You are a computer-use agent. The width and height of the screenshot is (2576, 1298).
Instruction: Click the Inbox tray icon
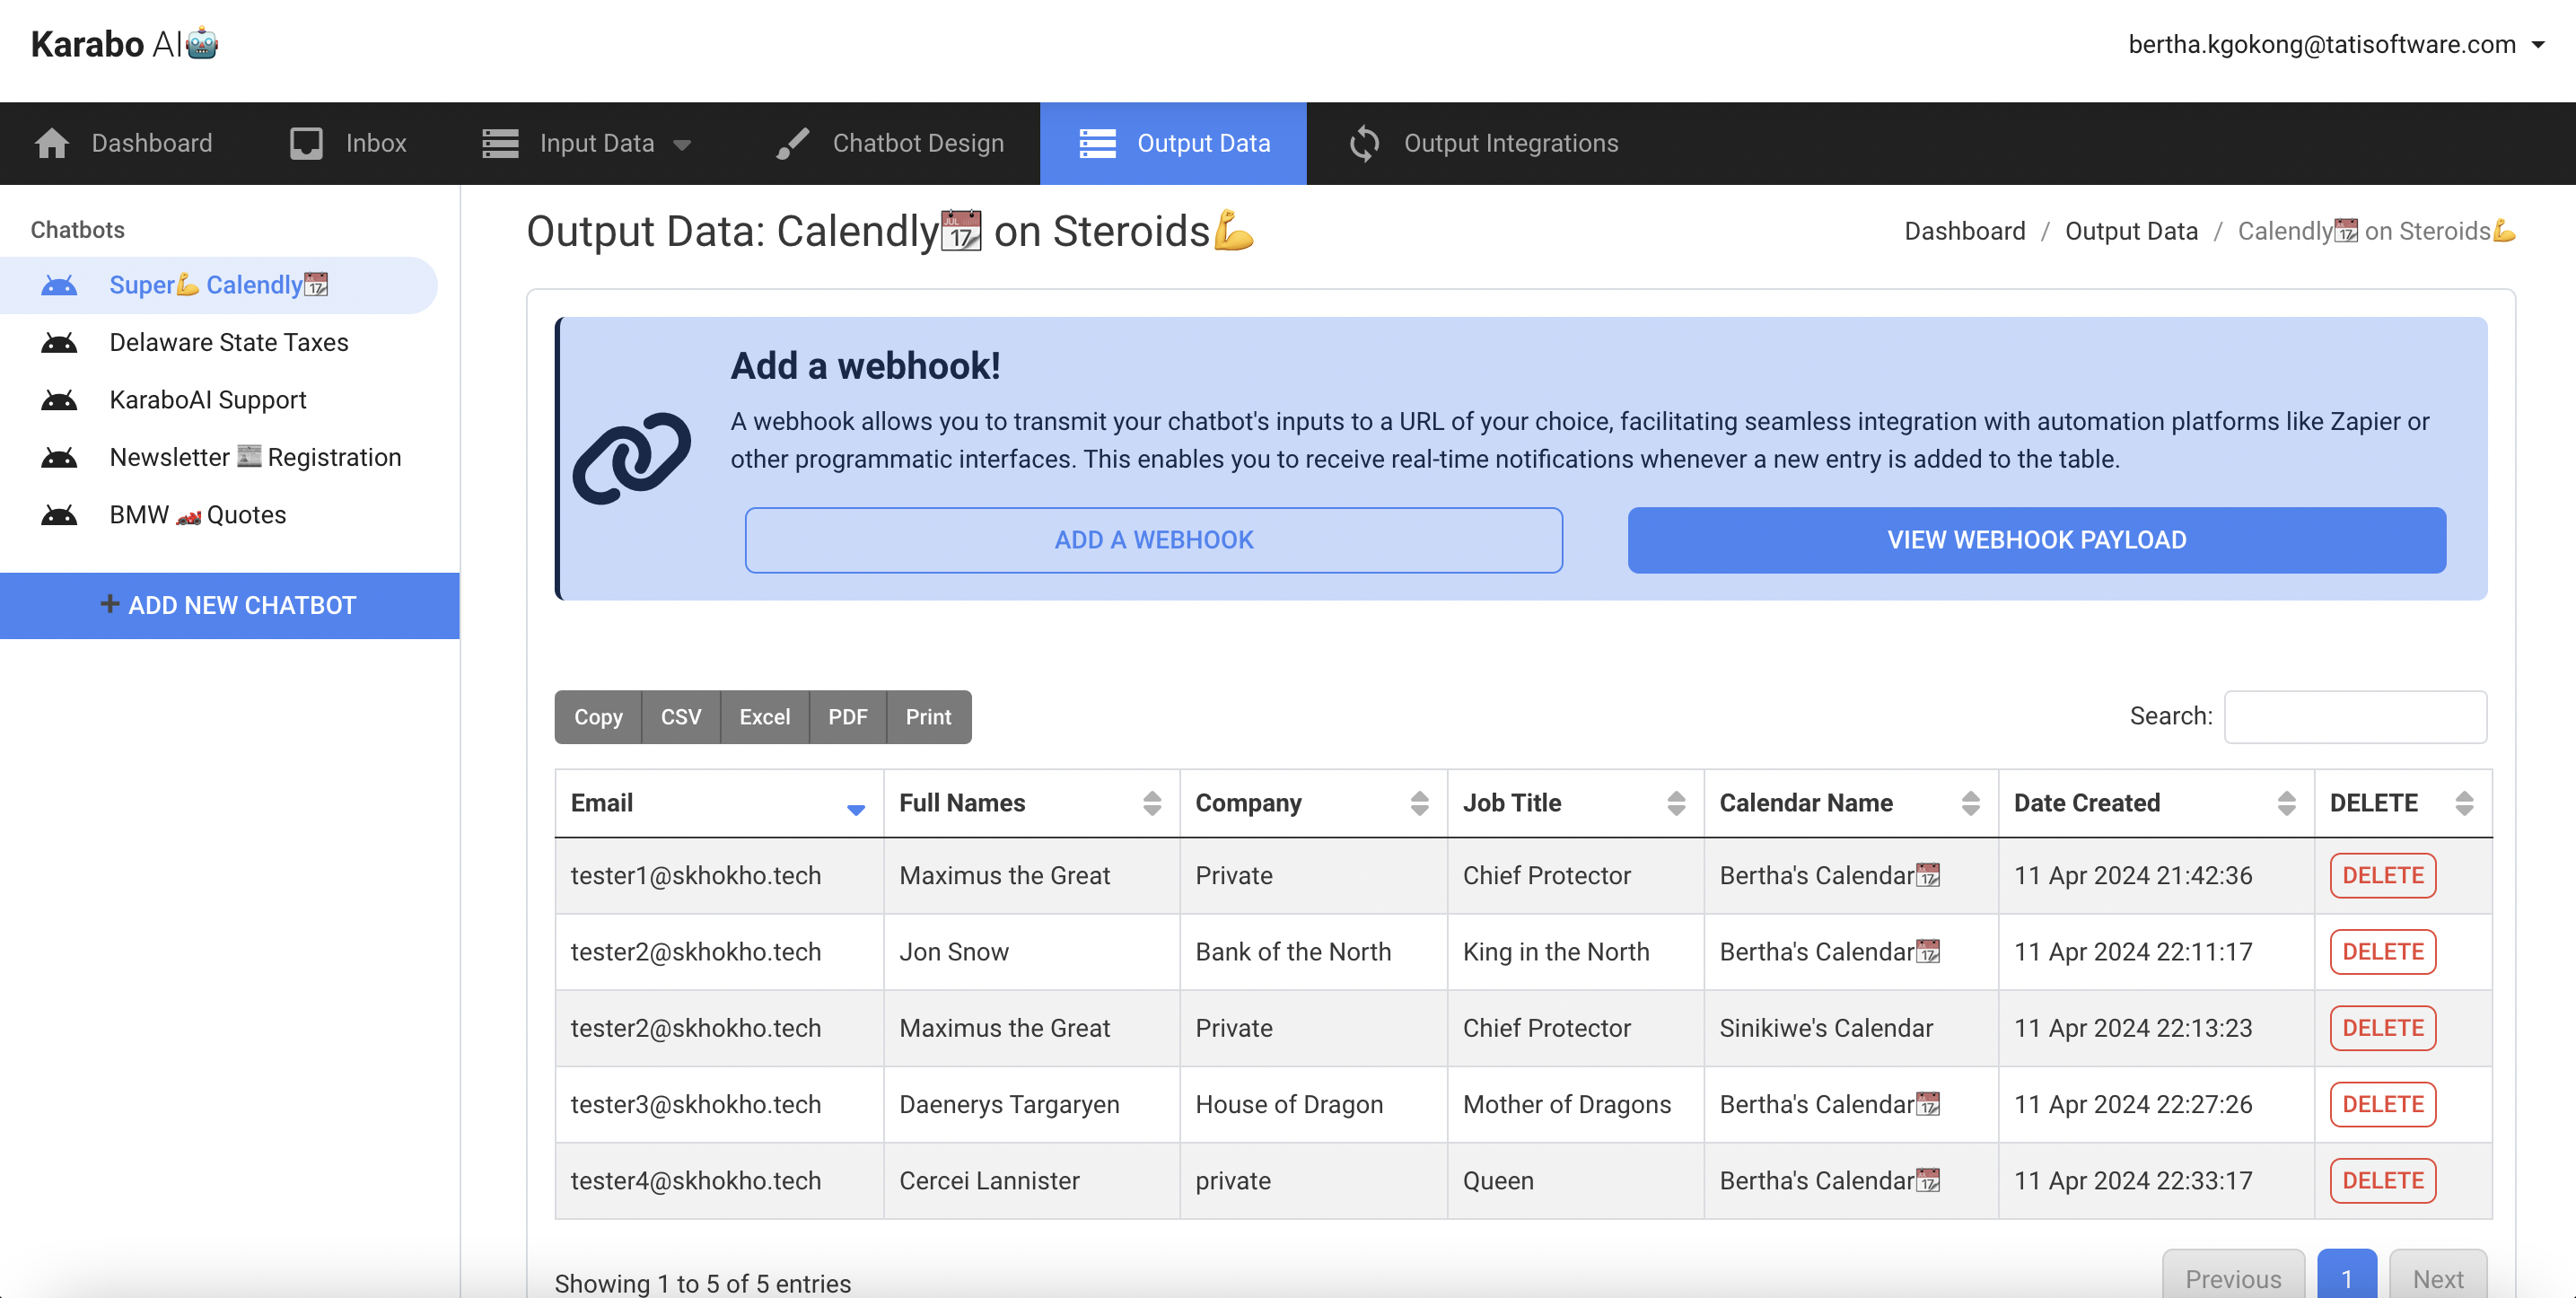coord(306,143)
